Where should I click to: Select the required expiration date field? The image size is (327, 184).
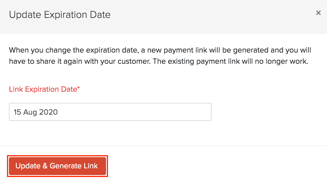point(110,112)
